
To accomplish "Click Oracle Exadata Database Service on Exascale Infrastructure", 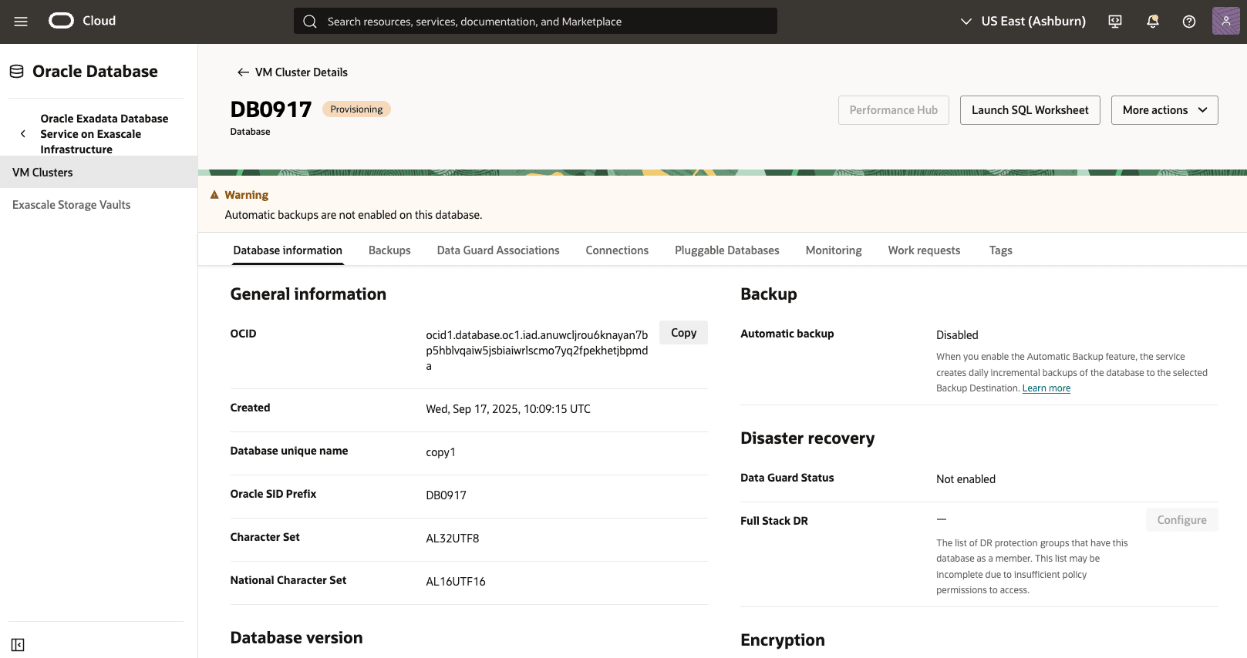I will point(104,134).
